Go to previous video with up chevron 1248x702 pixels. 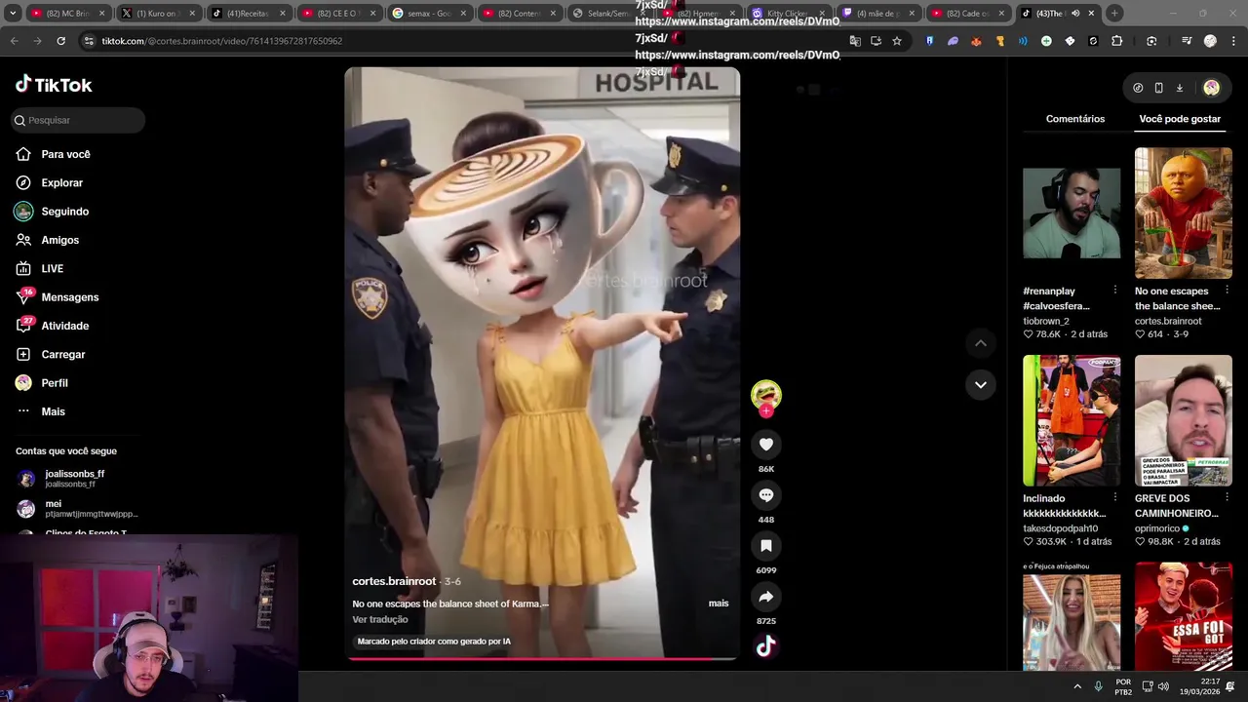981,343
